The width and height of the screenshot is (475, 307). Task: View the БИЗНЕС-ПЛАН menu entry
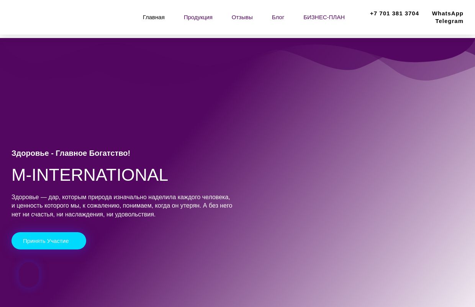[324, 17]
